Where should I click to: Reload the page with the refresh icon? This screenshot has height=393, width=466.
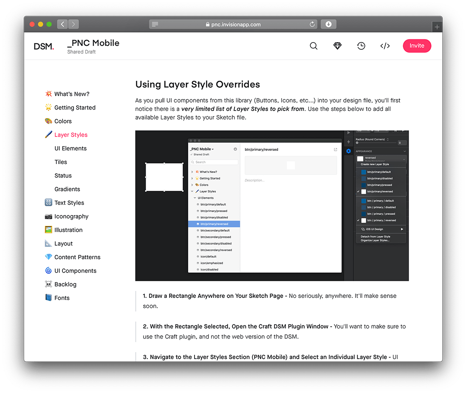coord(312,24)
